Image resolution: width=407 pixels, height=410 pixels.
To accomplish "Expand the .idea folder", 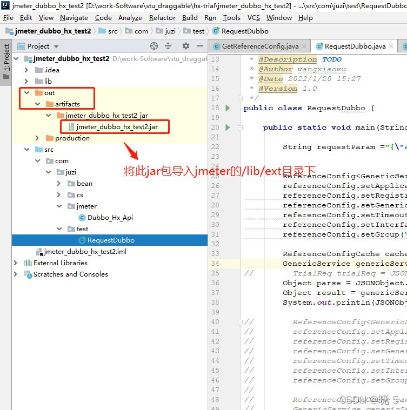I will coord(26,70).
